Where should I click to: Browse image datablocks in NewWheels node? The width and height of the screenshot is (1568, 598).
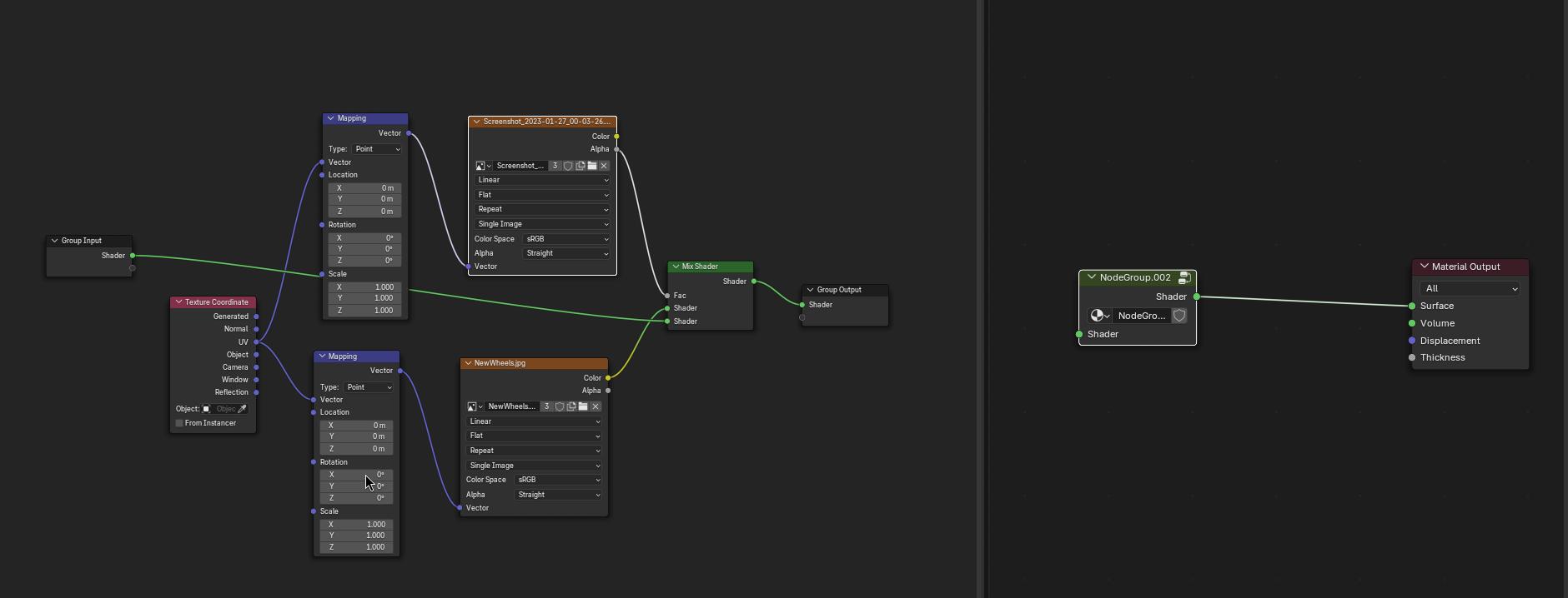[x=475, y=406]
